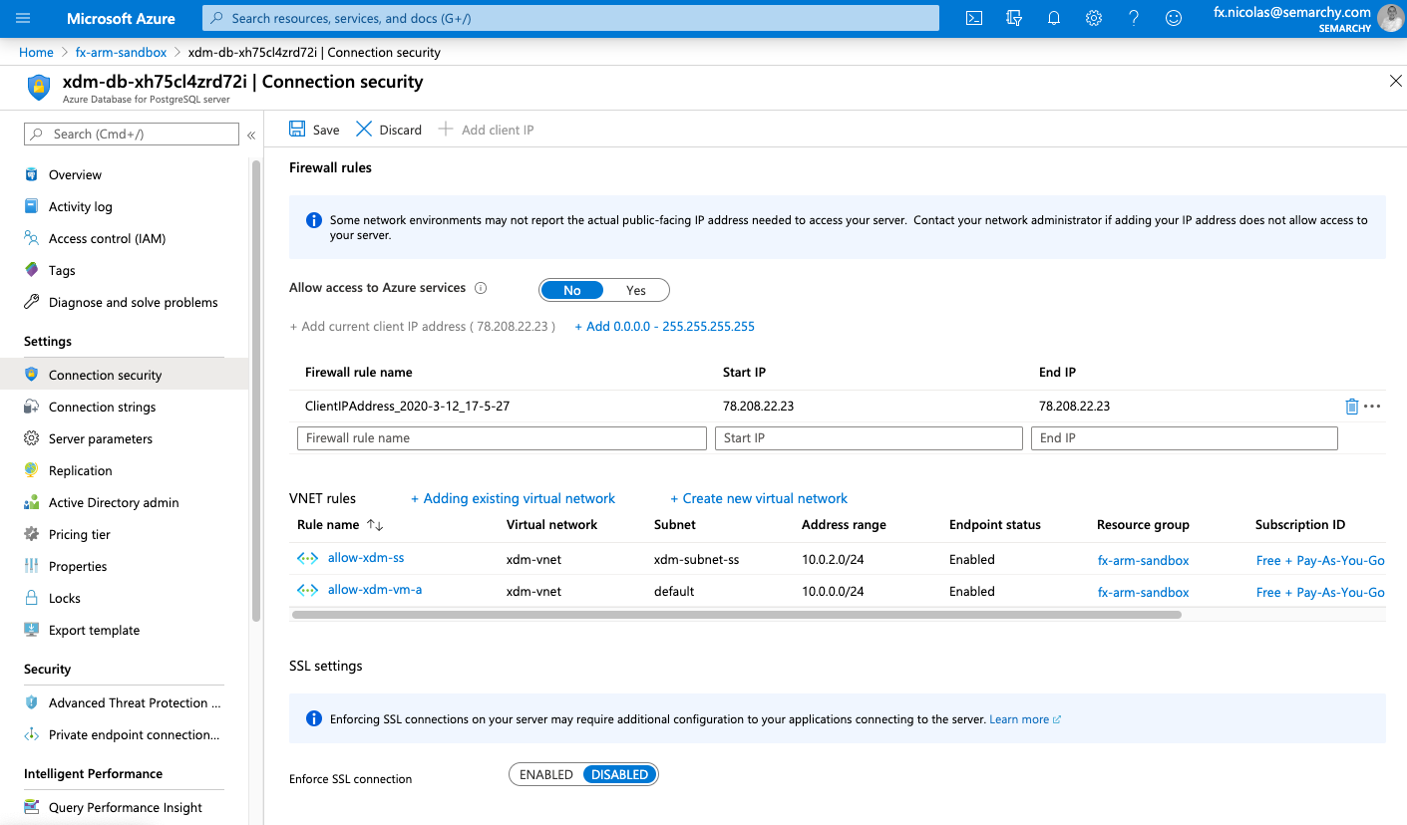
Task: Set Allow access to Azure services to Yes
Action: tap(636, 290)
